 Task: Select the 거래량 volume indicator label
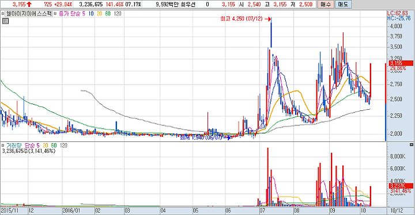click(14, 145)
